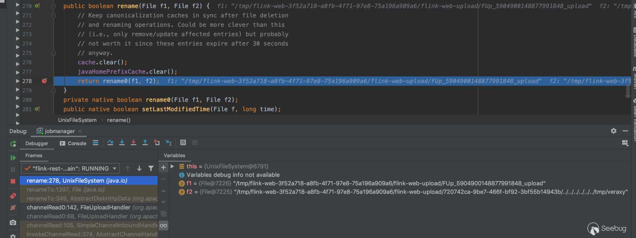The height and width of the screenshot is (238, 636).
Task: Open debug panel settings gear
Action: 613,131
